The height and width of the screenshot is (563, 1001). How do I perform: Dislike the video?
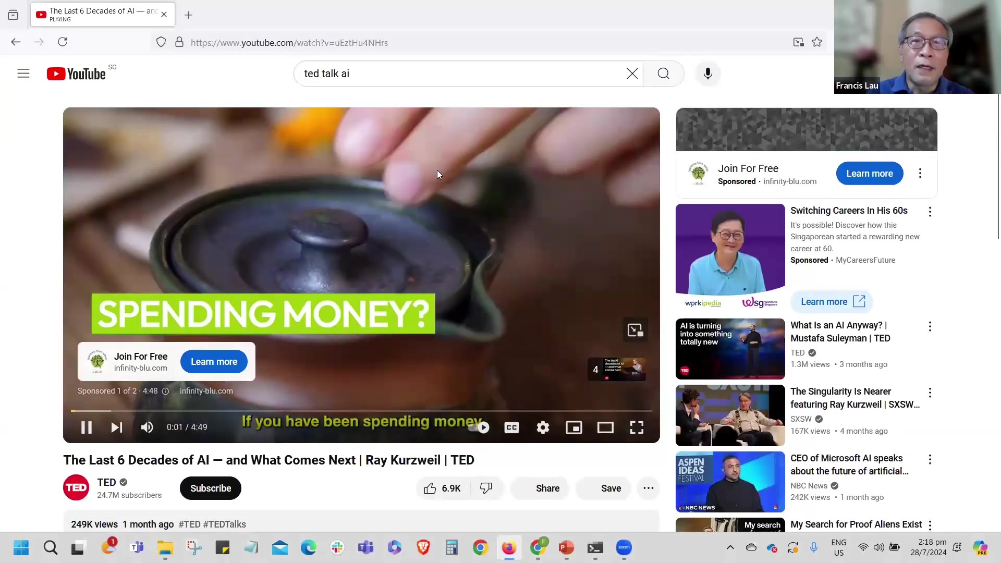[486, 488]
